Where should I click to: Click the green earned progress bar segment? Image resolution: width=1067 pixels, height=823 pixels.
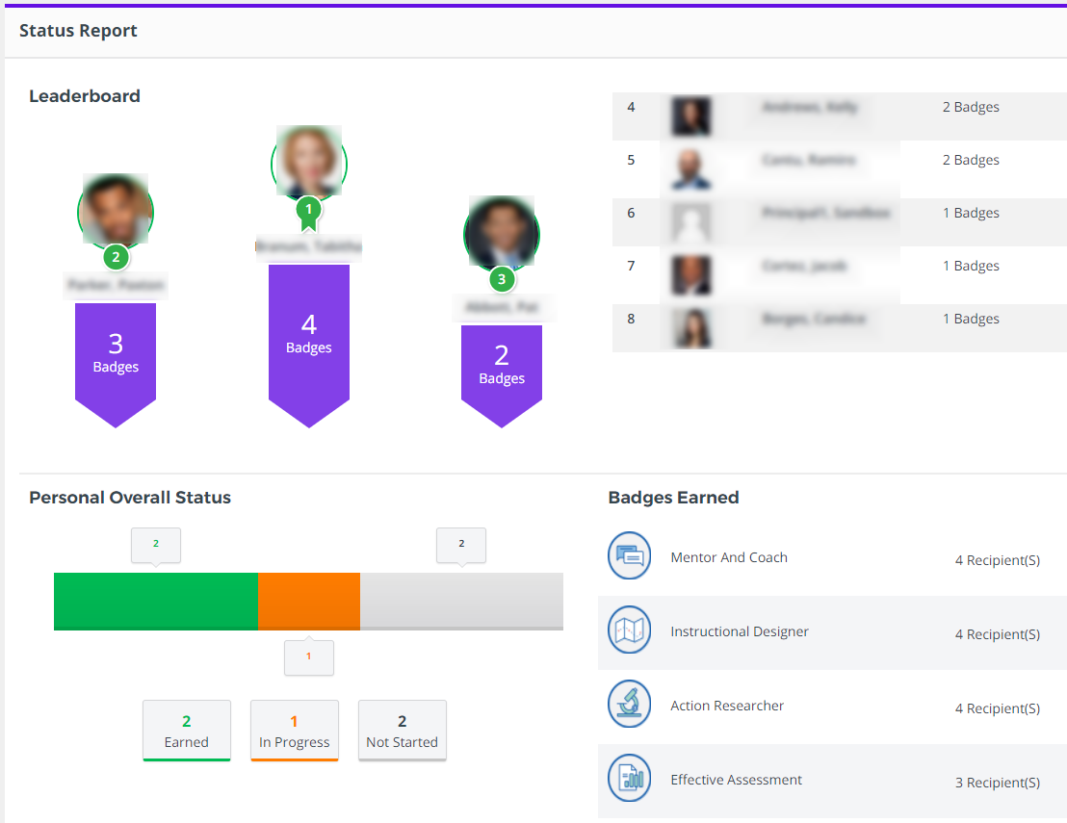pyautogui.click(x=155, y=601)
